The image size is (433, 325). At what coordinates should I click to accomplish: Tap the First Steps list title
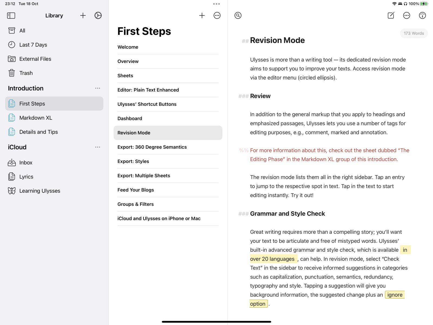click(x=144, y=31)
